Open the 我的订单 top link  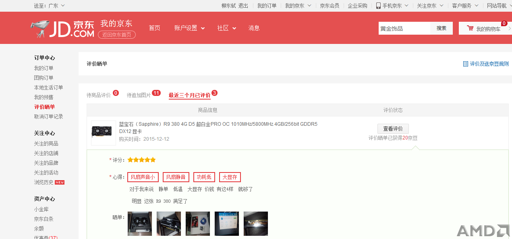click(x=267, y=6)
